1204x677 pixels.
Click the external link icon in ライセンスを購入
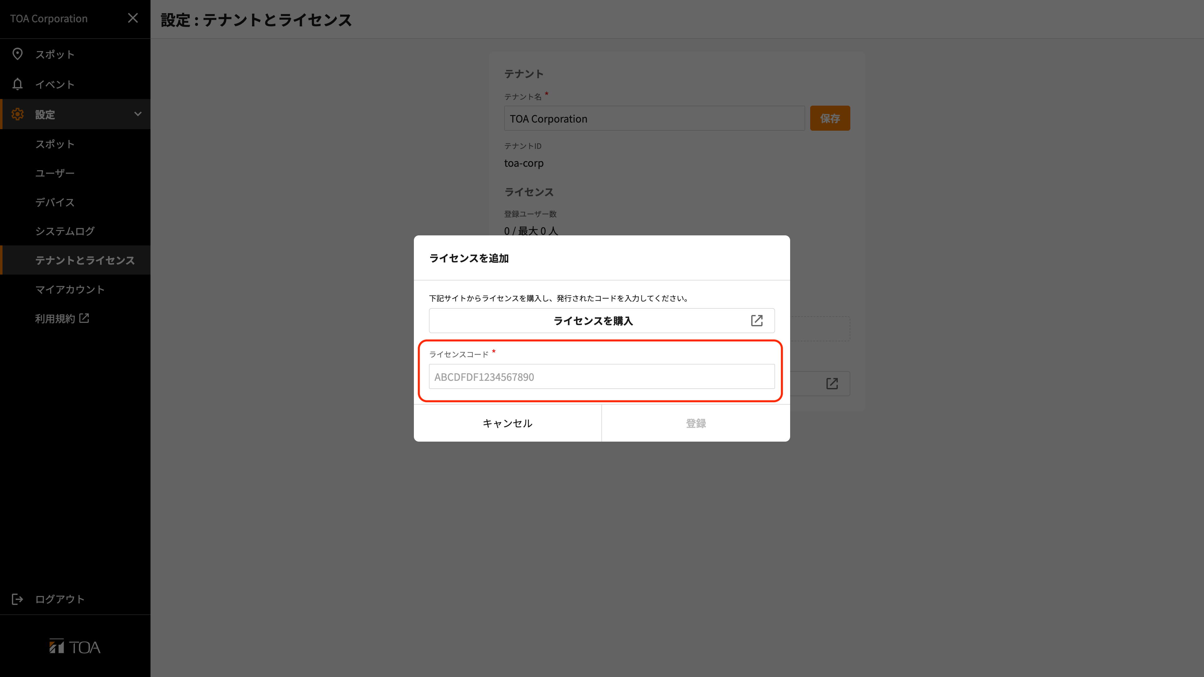757,321
